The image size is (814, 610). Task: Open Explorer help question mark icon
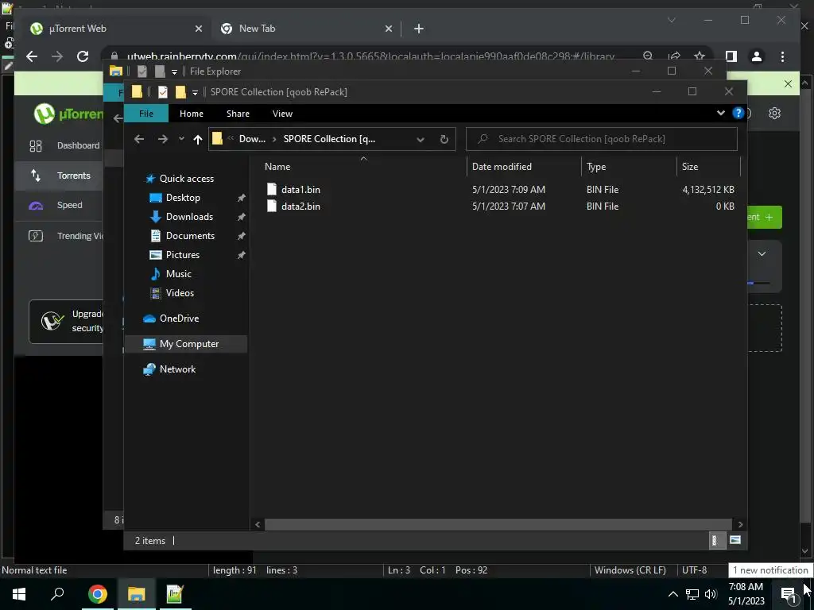click(738, 113)
